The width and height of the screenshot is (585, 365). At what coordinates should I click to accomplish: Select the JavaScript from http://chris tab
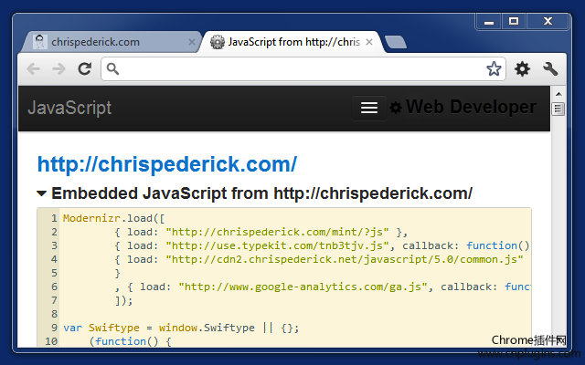[x=292, y=42]
